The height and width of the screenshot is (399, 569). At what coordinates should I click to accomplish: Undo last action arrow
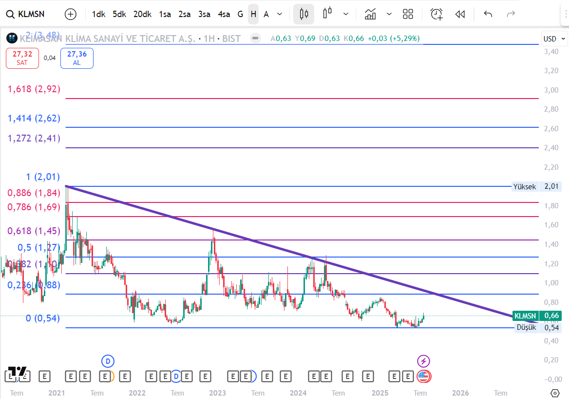pos(488,14)
